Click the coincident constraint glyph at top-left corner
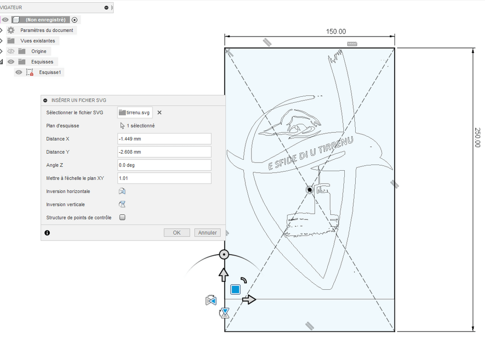Image resolution: width=485 pixels, height=358 pixels. tap(230, 53)
